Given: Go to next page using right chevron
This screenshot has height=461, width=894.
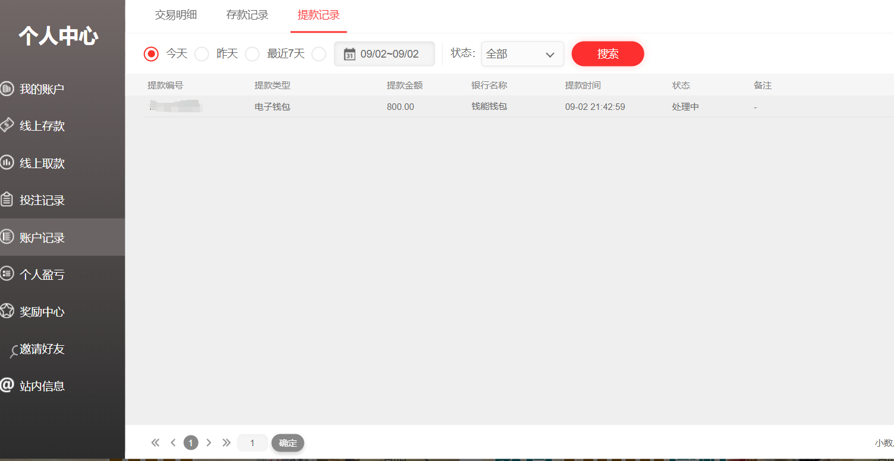Looking at the screenshot, I should [x=209, y=443].
